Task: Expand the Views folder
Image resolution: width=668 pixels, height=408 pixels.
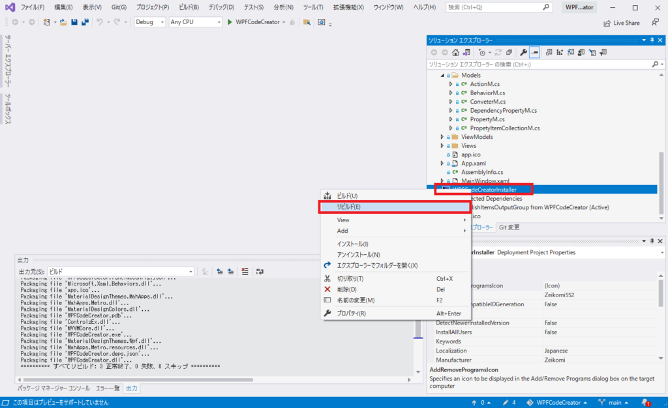Action: [442, 146]
